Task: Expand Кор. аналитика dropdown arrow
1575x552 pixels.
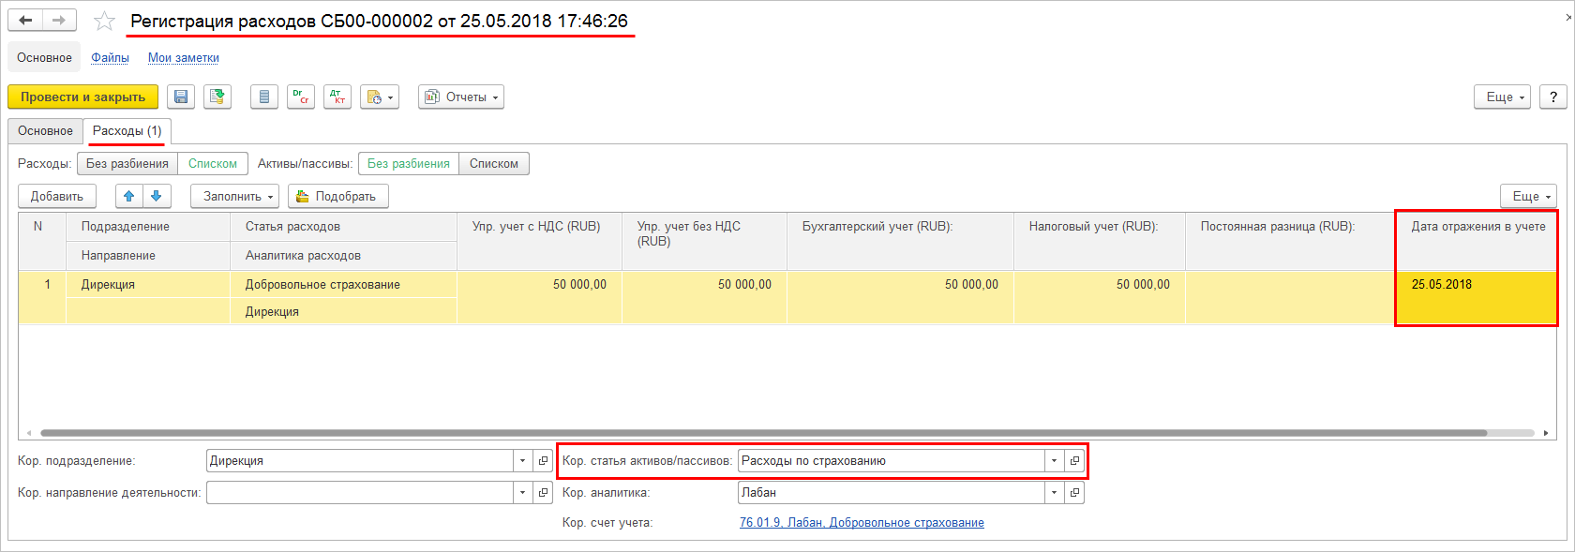Action: pos(1055,493)
